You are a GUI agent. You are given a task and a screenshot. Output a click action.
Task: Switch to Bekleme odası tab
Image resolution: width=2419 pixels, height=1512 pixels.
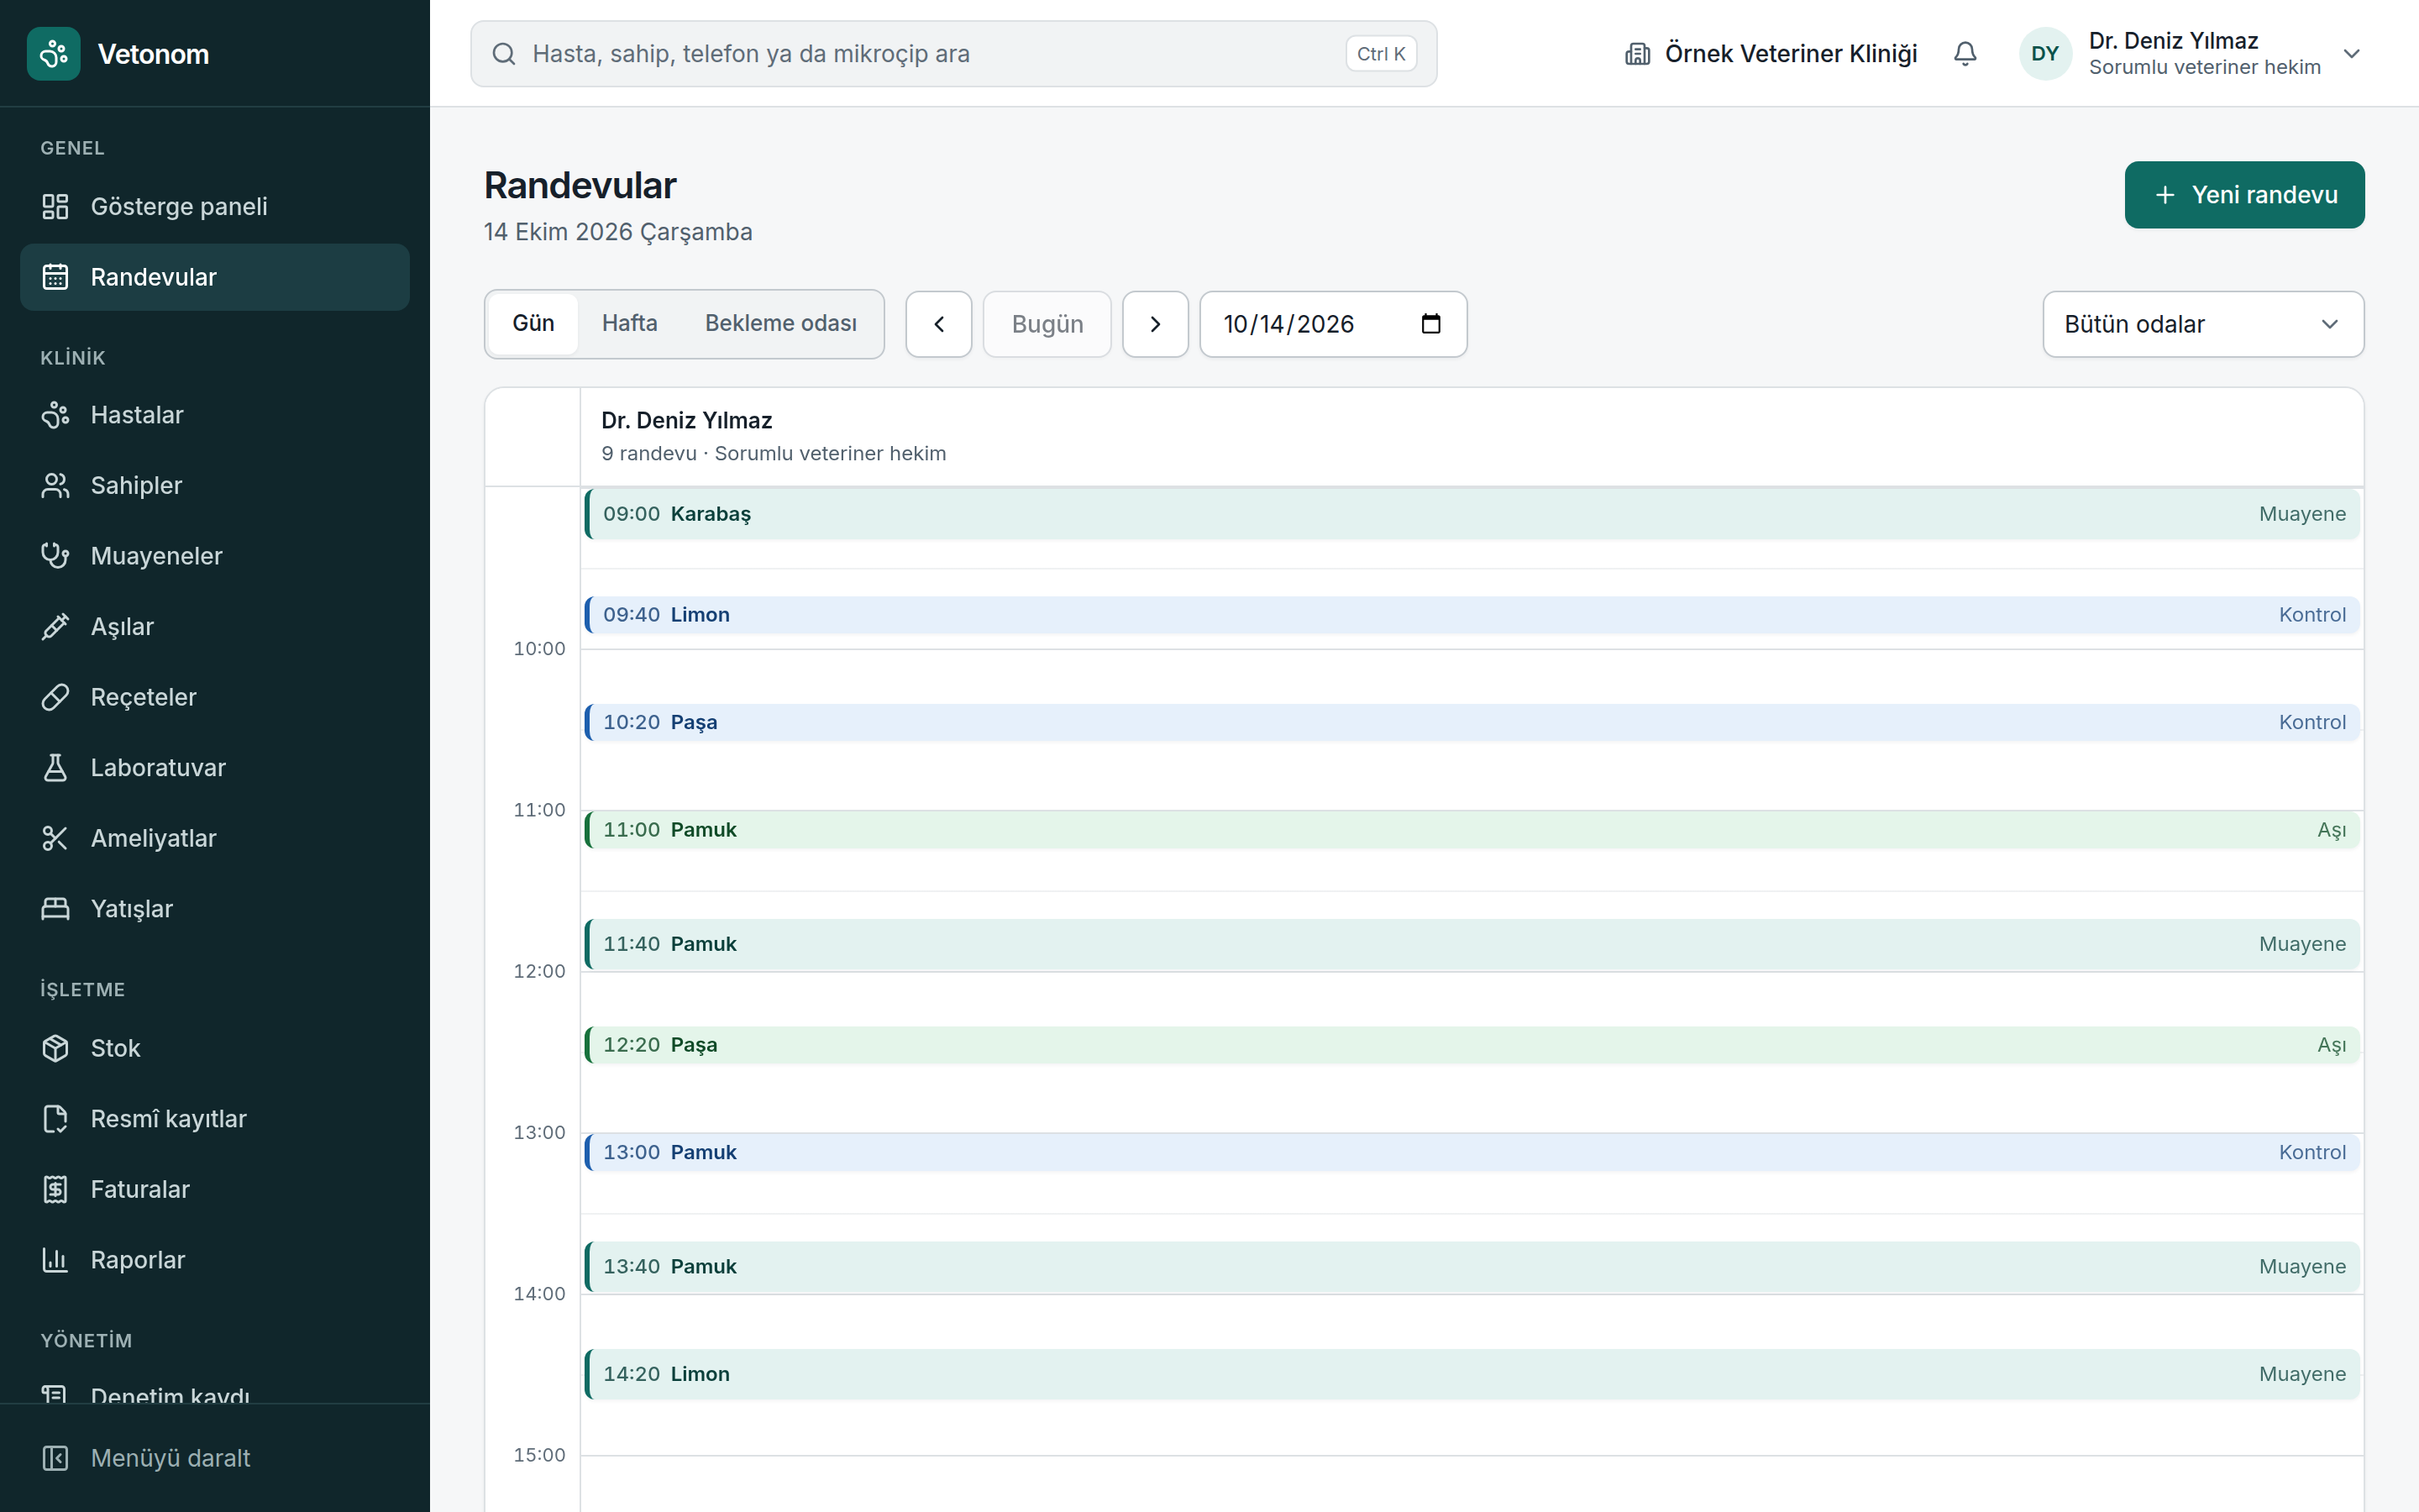click(780, 324)
